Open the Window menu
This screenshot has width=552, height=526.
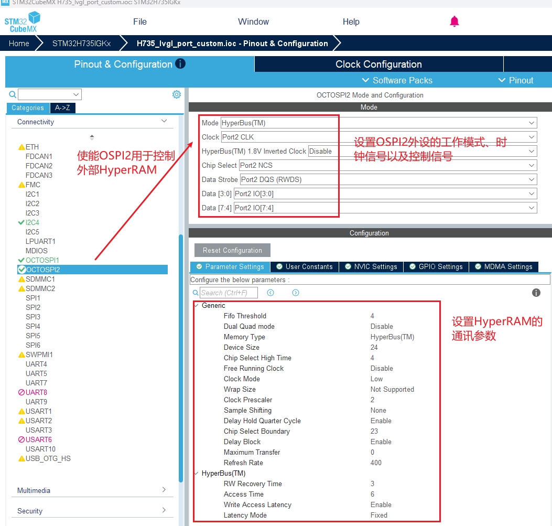pyautogui.click(x=253, y=22)
